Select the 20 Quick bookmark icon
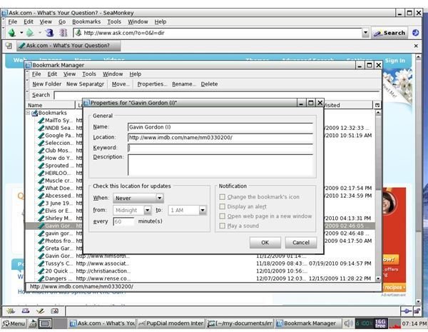Screen dimensions: 428x332 [x=41, y=271]
